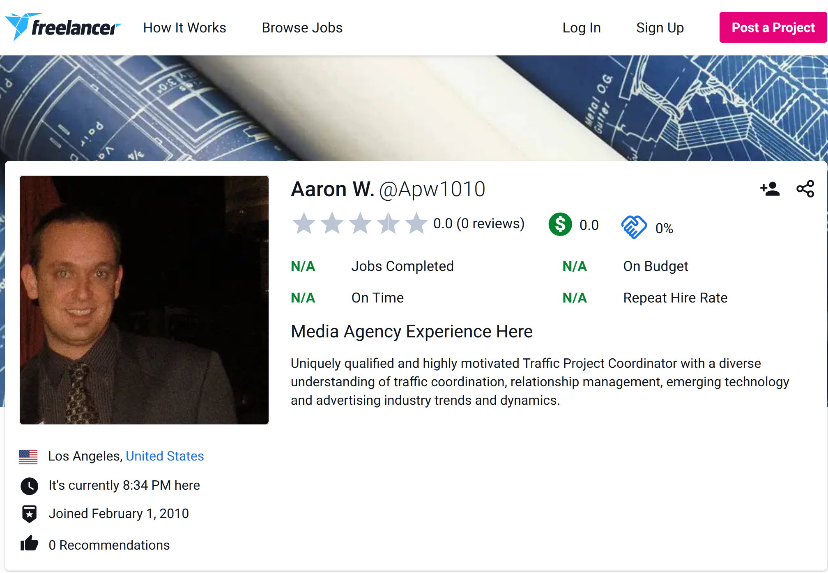The width and height of the screenshot is (828, 573).
Task: Click the N/A value beside On Budget
Action: tap(575, 266)
